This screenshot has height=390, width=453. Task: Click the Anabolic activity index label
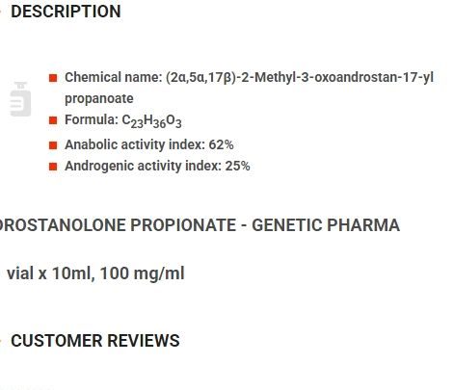pos(135,144)
